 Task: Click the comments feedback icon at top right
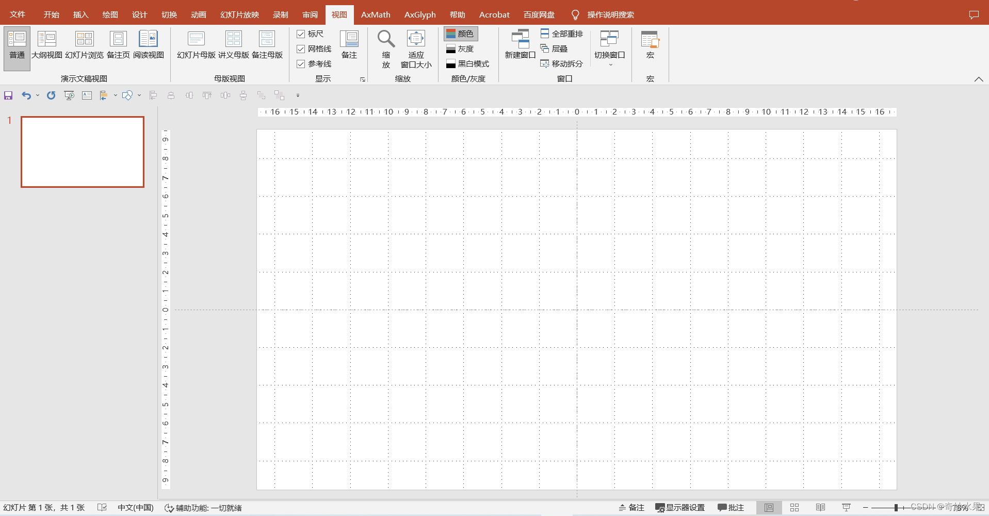tap(974, 14)
